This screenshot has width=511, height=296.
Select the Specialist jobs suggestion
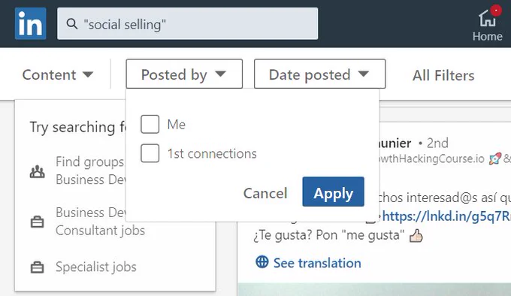click(96, 267)
